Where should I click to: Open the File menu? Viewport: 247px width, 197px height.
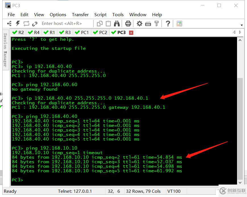(x=11, y=15)
